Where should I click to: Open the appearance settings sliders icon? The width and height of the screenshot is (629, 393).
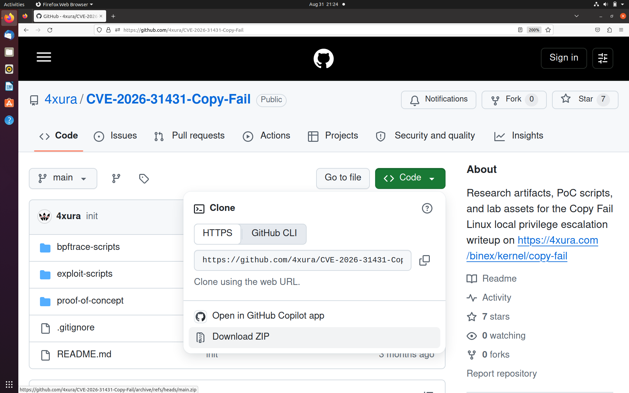pos(602,58)
